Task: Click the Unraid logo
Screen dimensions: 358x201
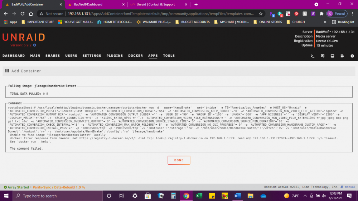Action: coord(24,37)
